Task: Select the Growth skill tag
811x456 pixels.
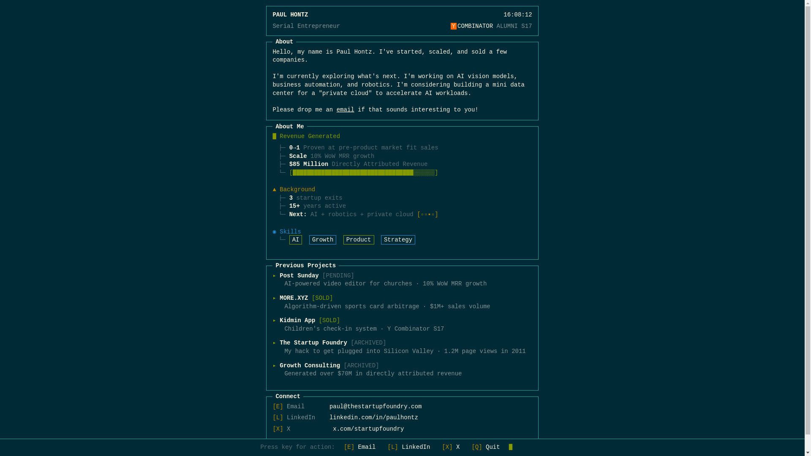Action: (322, 240)
